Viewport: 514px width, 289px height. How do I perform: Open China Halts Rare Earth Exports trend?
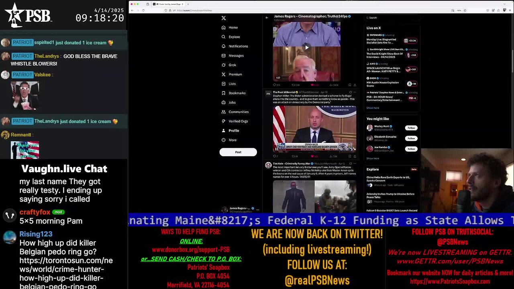392,181
